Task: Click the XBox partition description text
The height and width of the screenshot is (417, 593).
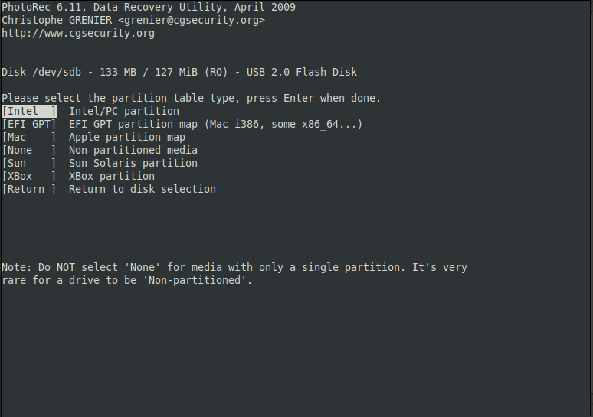Action: [112, 177]
